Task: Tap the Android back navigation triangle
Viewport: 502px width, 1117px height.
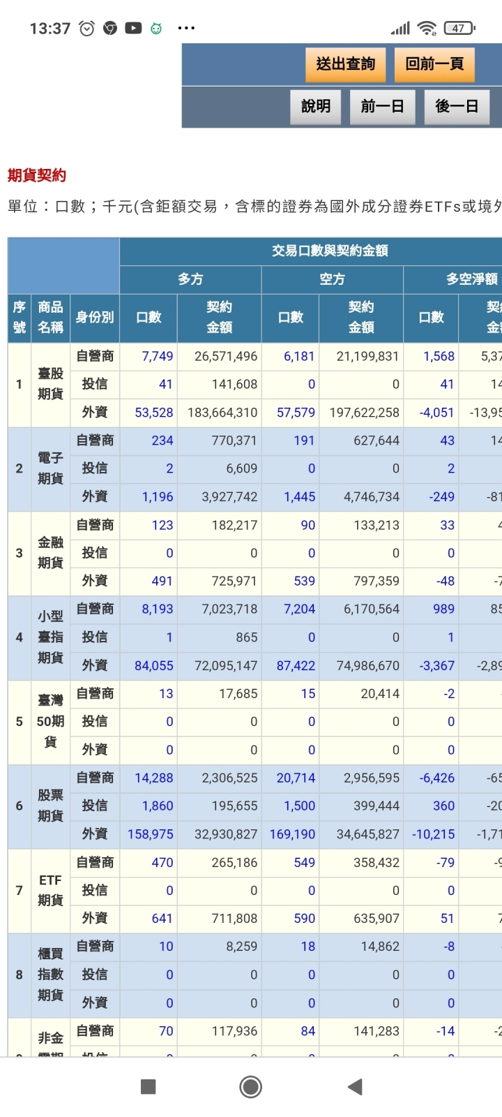Action: [x=355, y=1086]
